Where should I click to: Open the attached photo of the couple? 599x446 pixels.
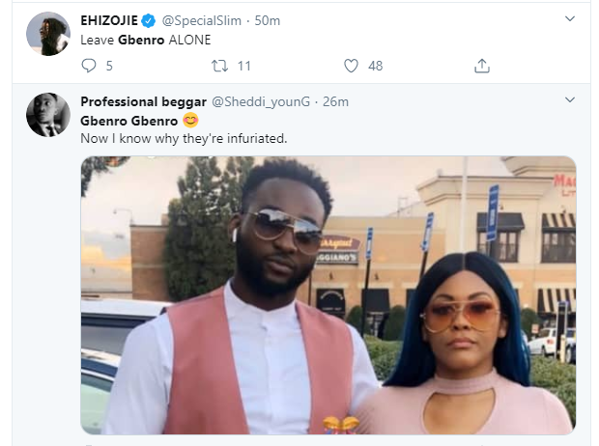click(x=328, y=295)
